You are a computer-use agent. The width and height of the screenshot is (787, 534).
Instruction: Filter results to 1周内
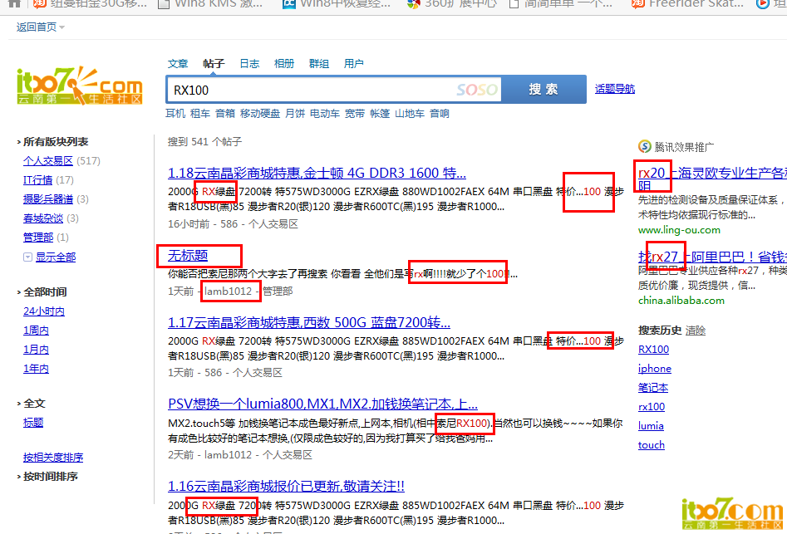click(36, 331)
